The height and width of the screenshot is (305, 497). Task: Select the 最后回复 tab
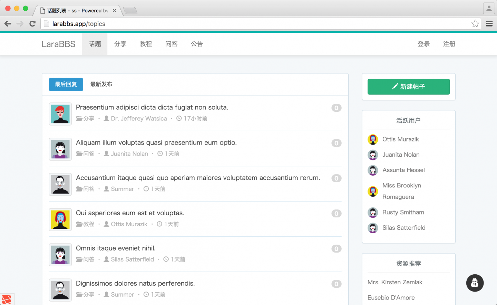click(x=66, y=85)
